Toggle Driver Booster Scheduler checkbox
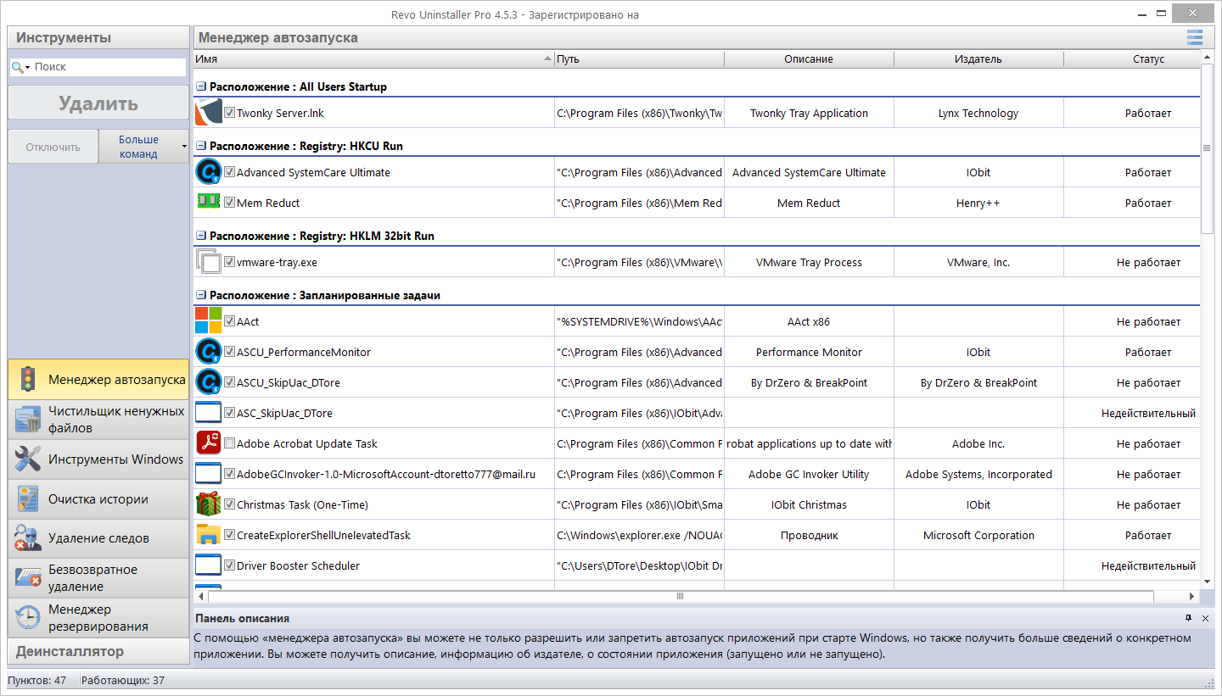Viewport: 1222px width, 696px height. [229, 565]
